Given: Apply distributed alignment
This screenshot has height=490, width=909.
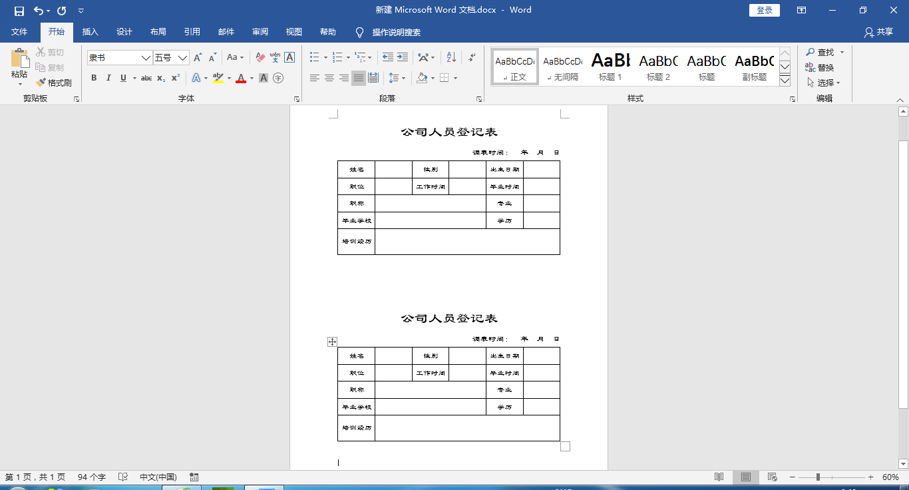Looking at the screenshot, I should pos(373,78).
